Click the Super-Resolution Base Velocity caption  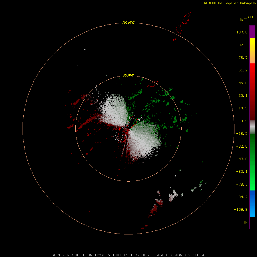128,255
